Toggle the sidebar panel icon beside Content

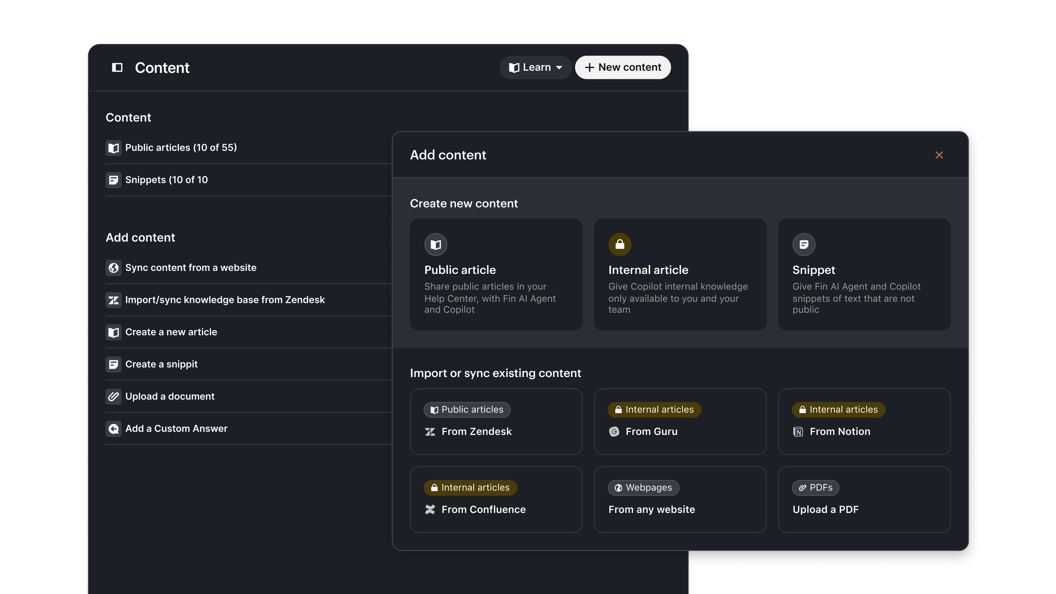point(117,67)
